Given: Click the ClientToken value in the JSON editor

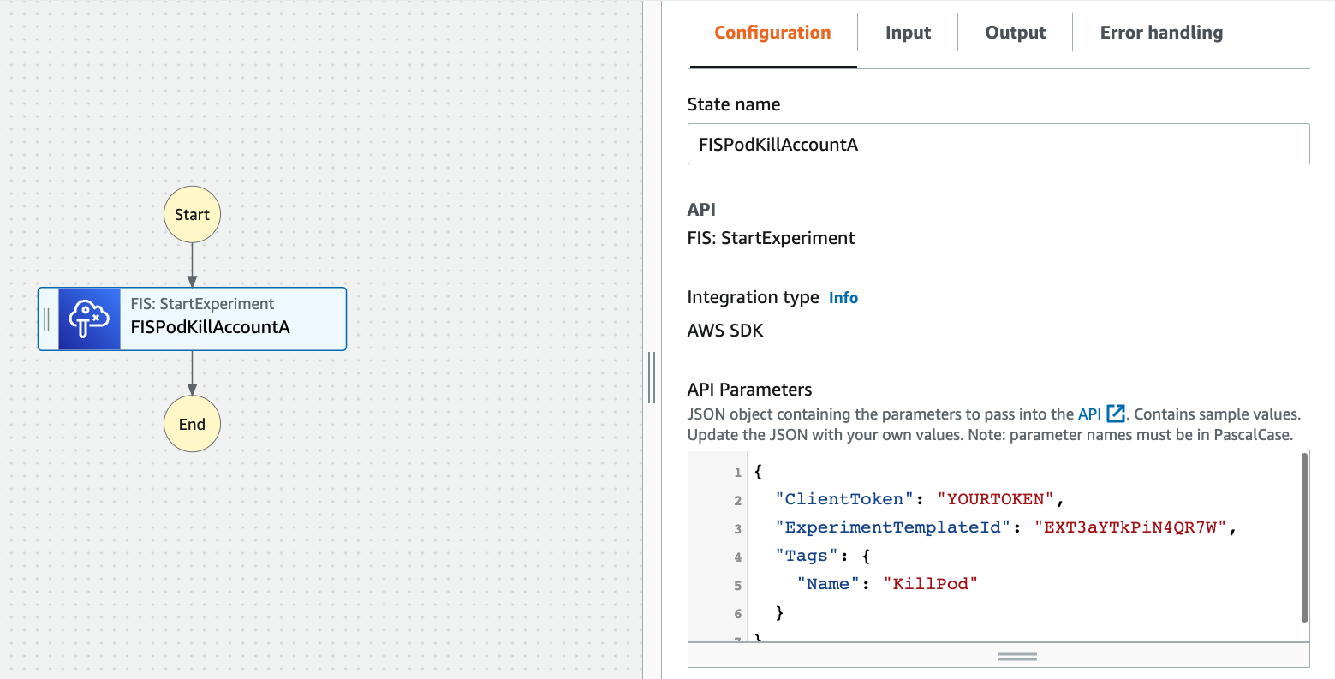Looking at the screenshot, I should [996, 498].
